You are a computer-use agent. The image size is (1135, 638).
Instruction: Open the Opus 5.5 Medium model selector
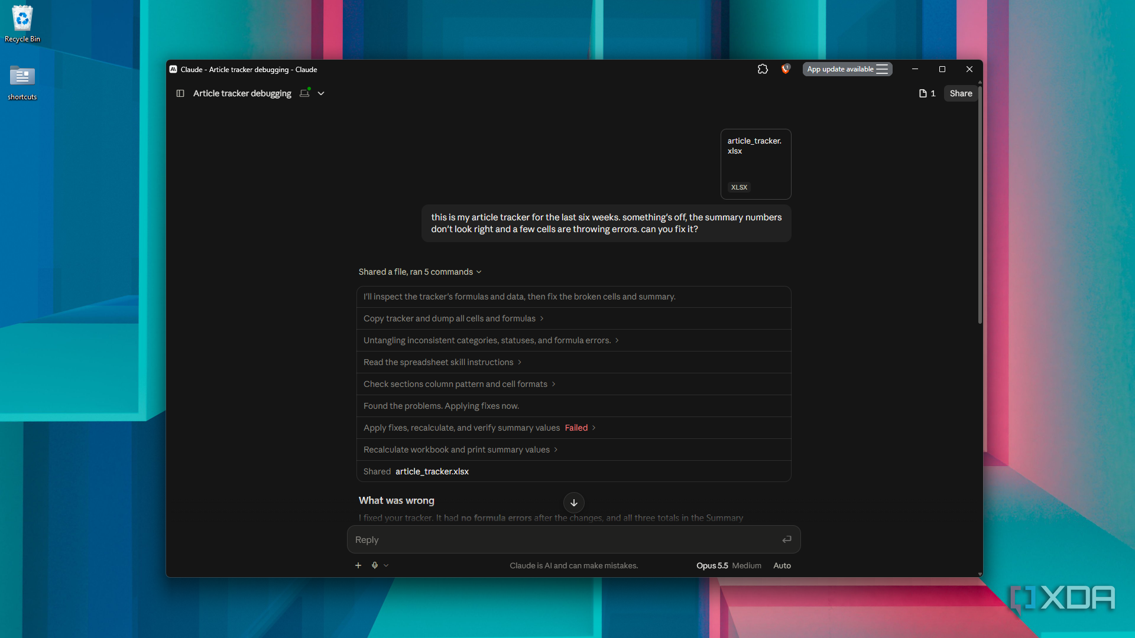click(x=728, y=565)
